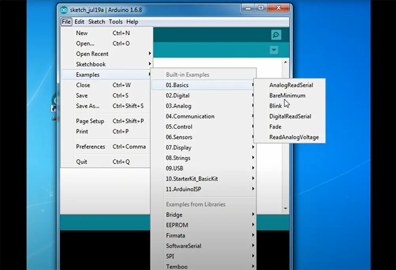
Task: Open the Edit menu
Action: pos(79,22)
